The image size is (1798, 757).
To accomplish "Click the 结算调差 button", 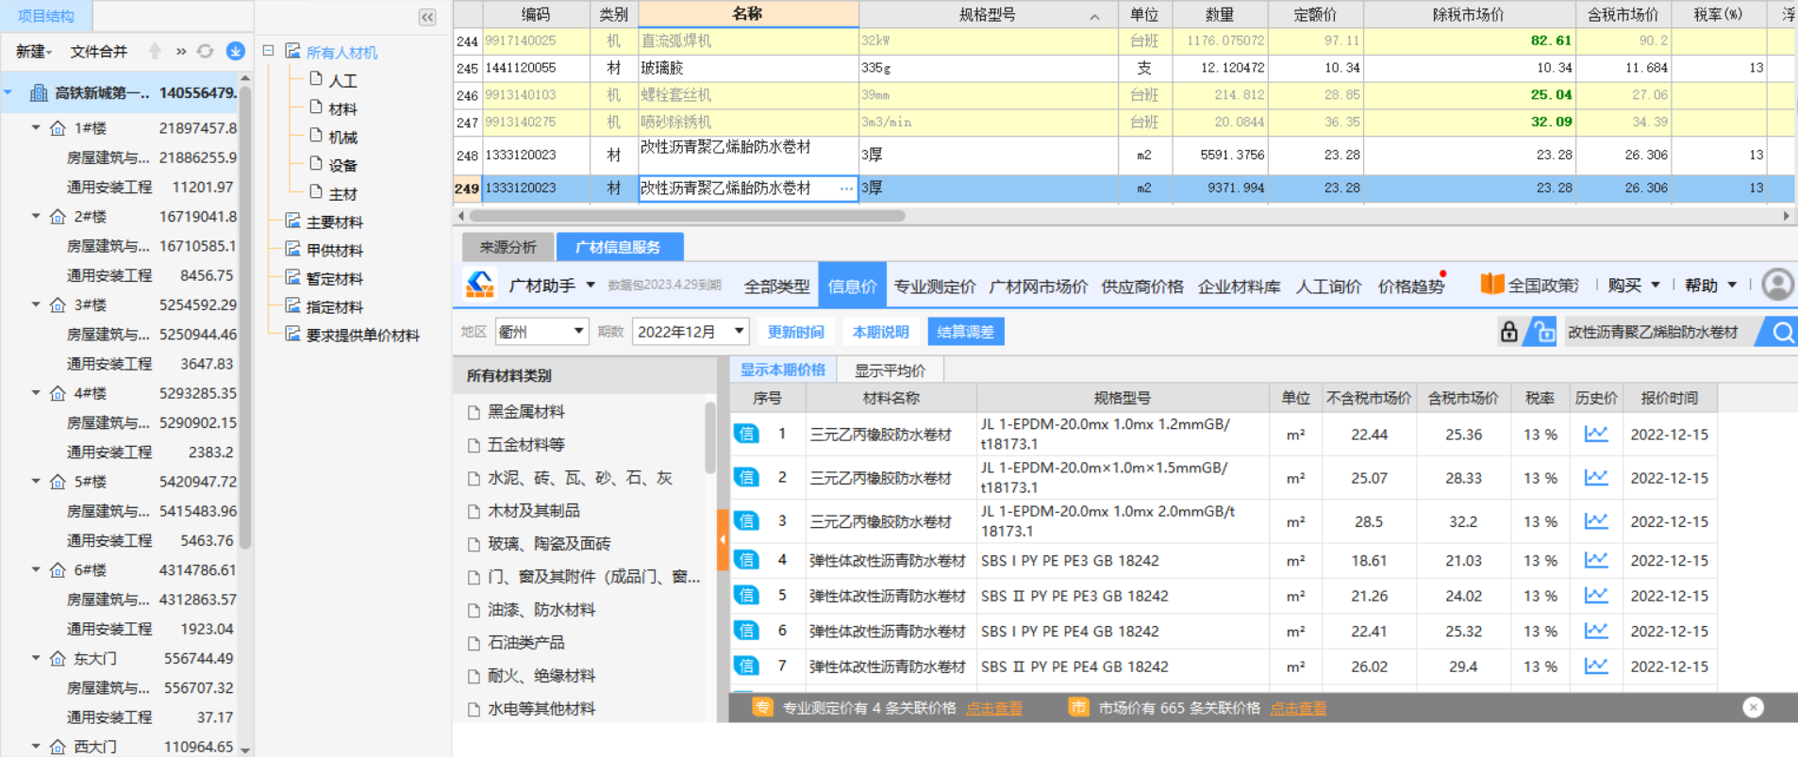I will point(966,332).
